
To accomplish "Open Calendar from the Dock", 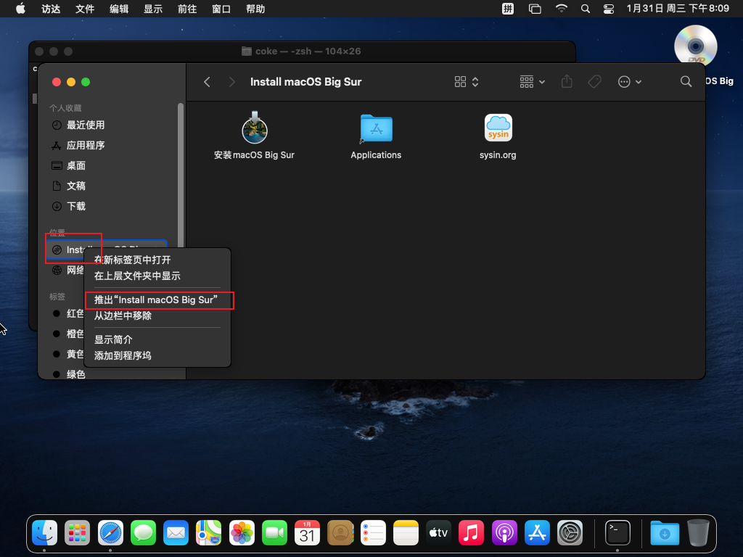I will tap(307, 532).
